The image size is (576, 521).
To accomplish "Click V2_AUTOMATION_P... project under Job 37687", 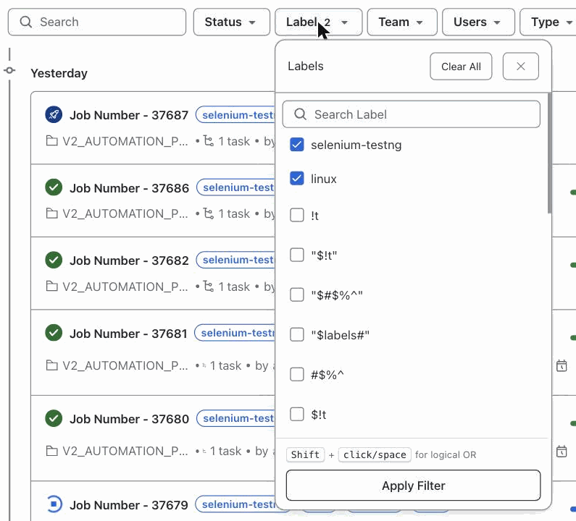I will (125, 141).
